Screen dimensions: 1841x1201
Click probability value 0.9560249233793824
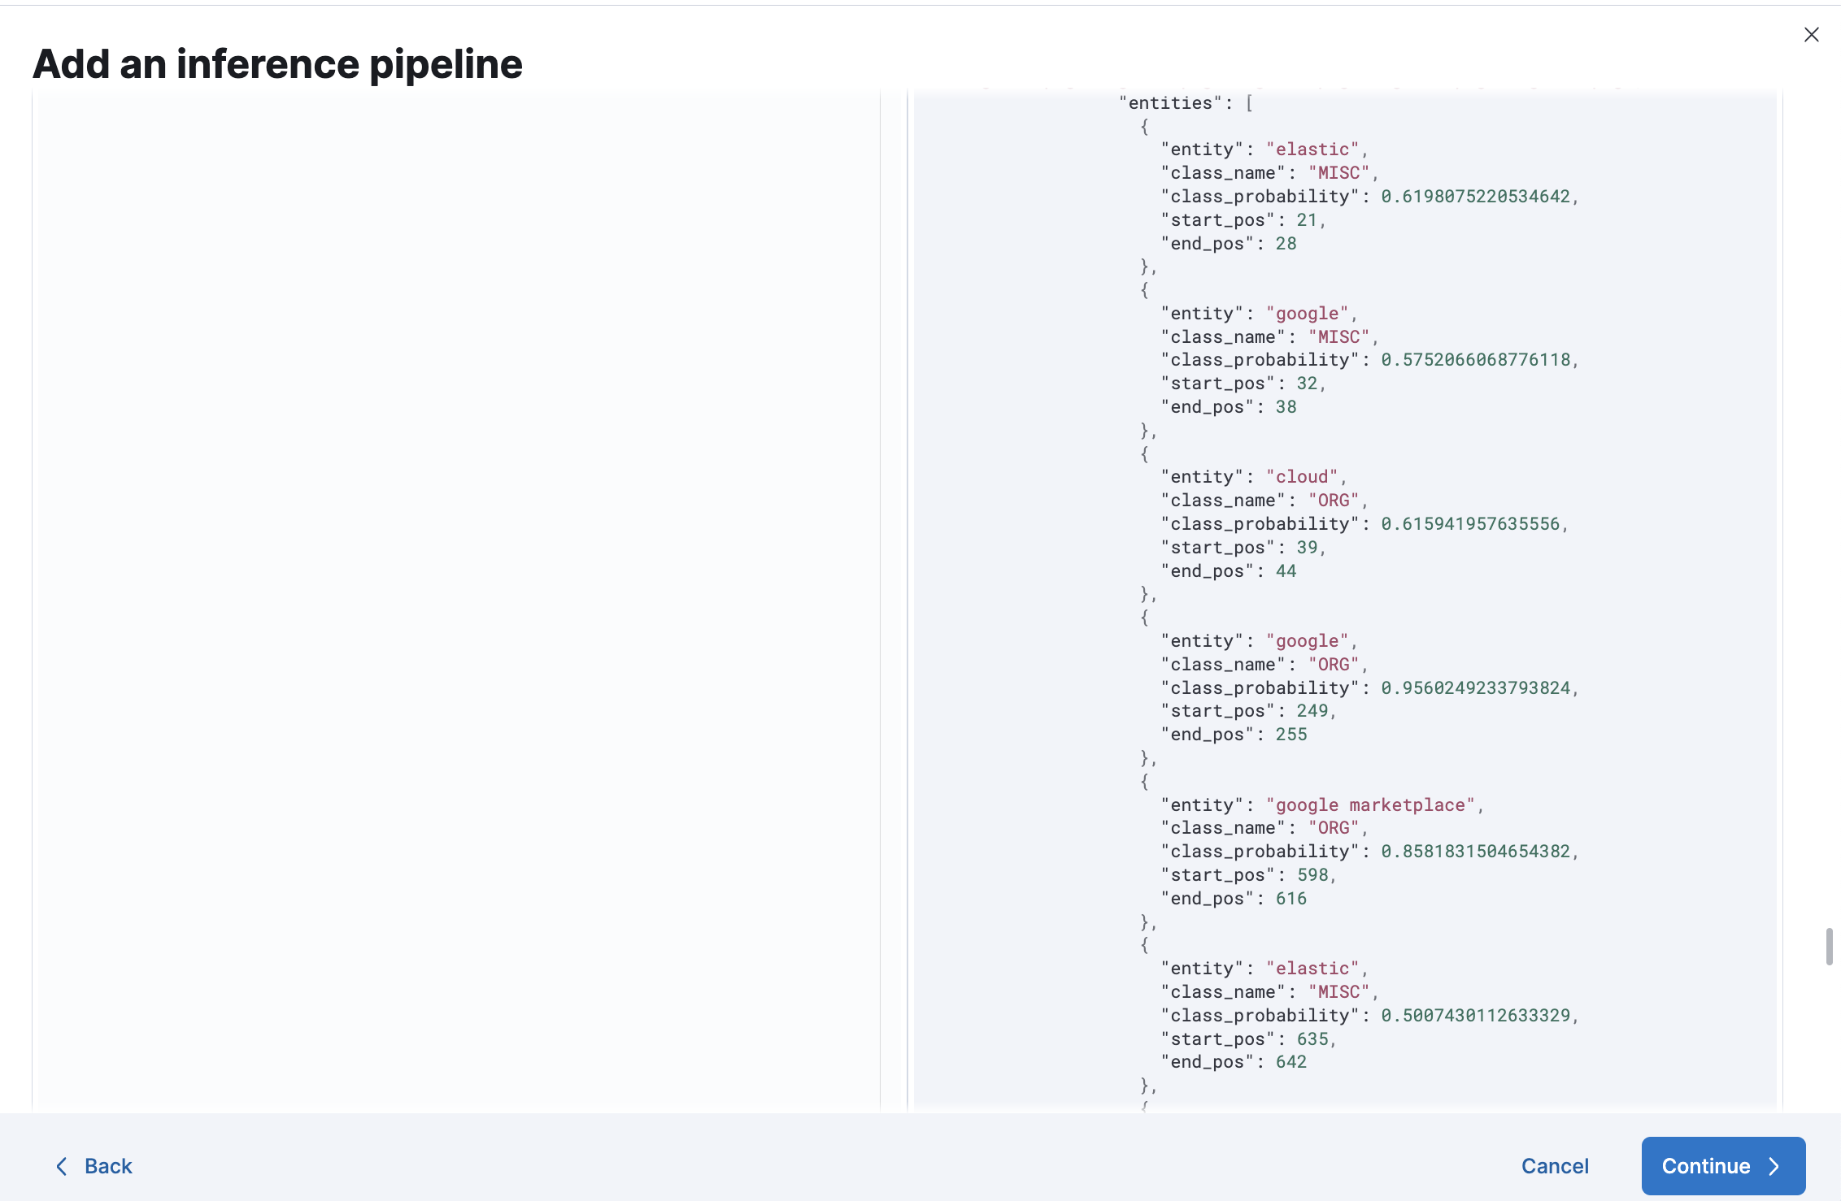click(x=1475, y=688)
